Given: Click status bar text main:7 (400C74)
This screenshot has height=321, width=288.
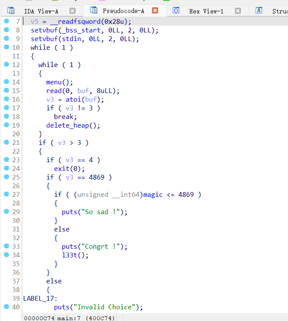Looking at the screenshot, I should pos(86,318).
